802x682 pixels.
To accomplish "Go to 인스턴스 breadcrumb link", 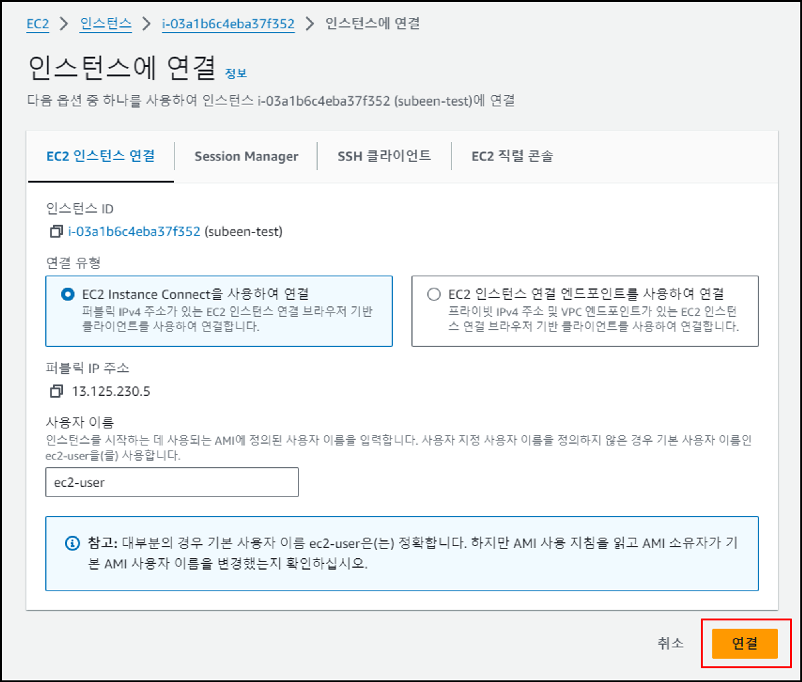I will point(105,24).
